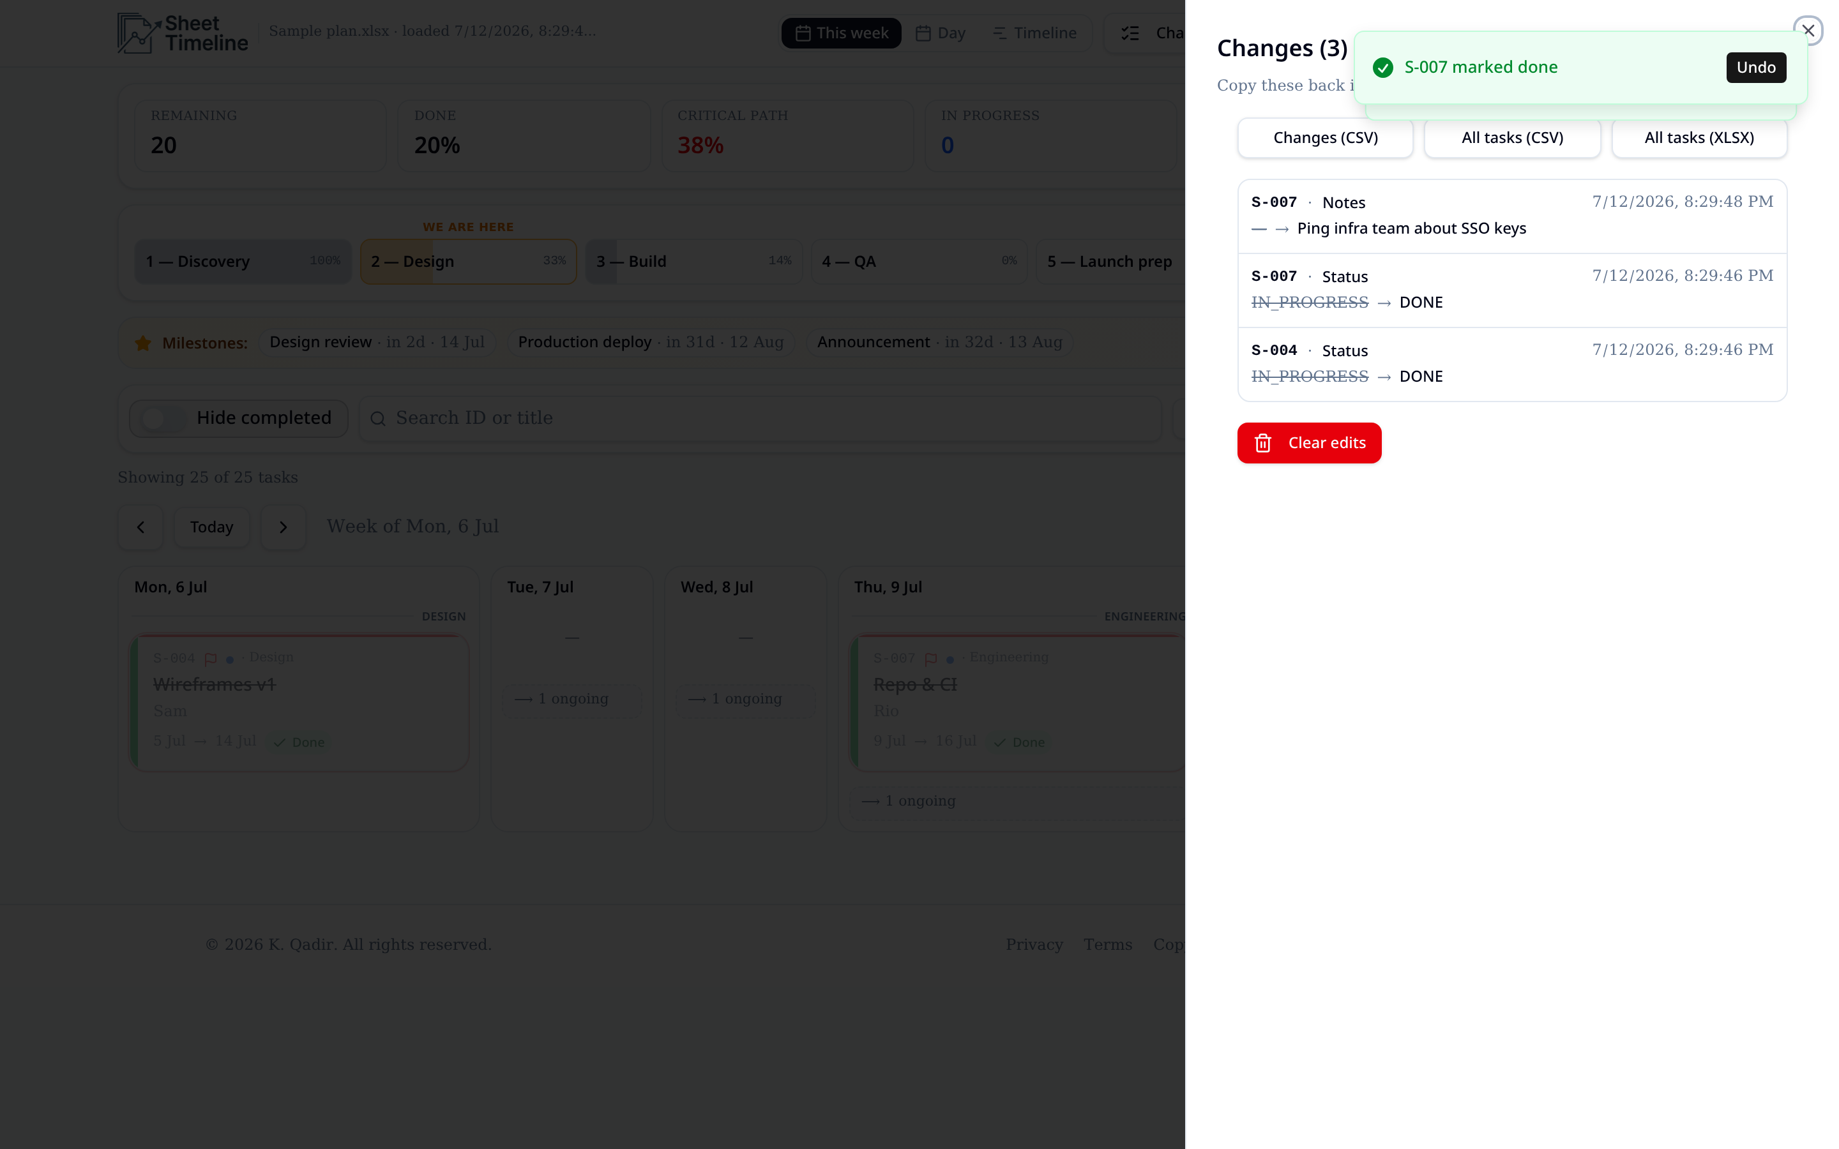Switch to This week view
Screen dimensions: 1839x1149
[x=841, y=33]
